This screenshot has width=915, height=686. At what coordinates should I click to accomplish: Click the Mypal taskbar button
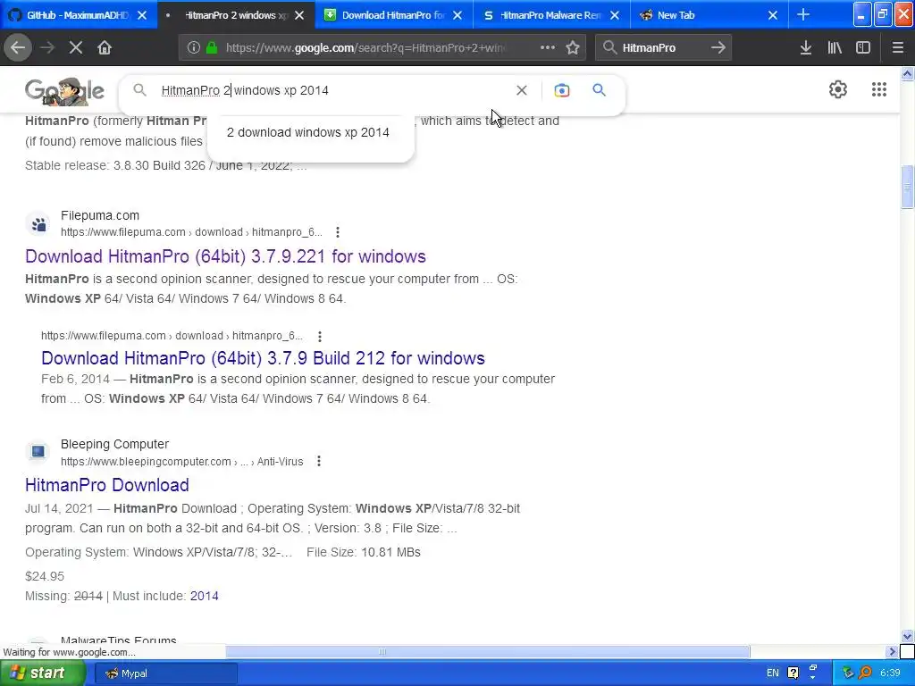tap(164, 673)
